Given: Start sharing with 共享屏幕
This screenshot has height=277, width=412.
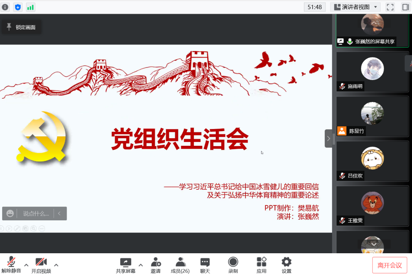Looking at the screenshot, I should (126, 265).
